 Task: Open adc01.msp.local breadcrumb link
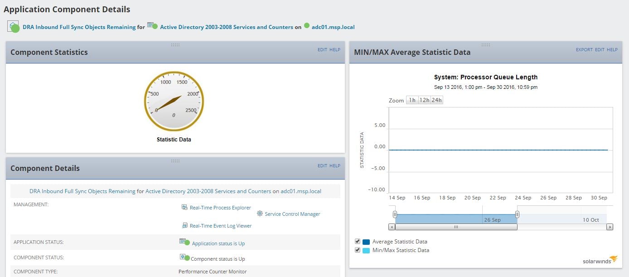333,27
